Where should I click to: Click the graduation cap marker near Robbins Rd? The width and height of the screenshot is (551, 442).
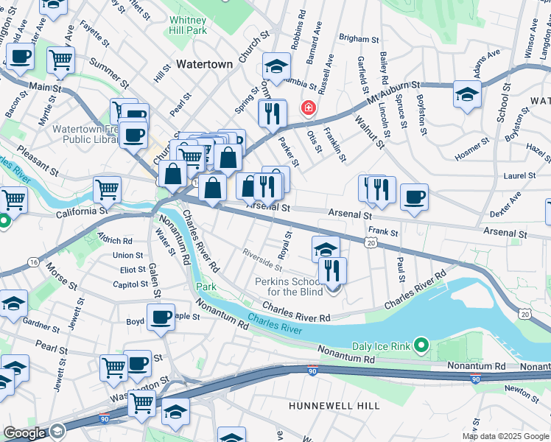(x=276, y=67)
